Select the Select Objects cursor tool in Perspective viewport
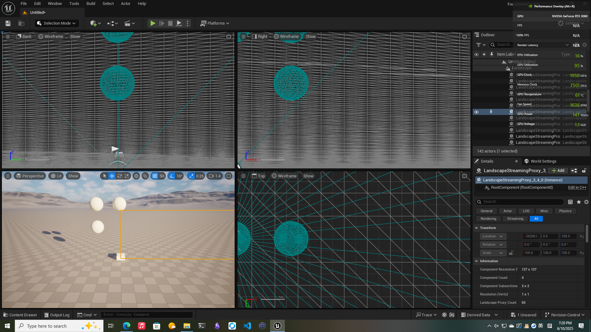591x332 pixels. pos(104,176)
